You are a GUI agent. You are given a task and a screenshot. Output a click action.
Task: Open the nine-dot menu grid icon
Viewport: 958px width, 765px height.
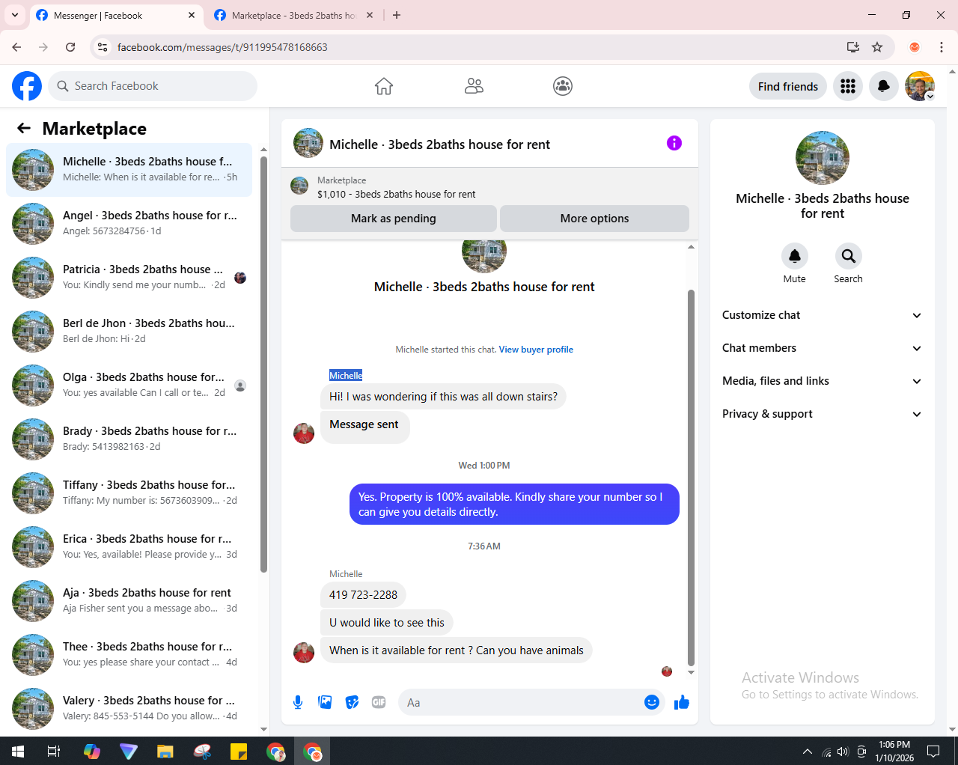pyautogui.click(x=848, y=86)
